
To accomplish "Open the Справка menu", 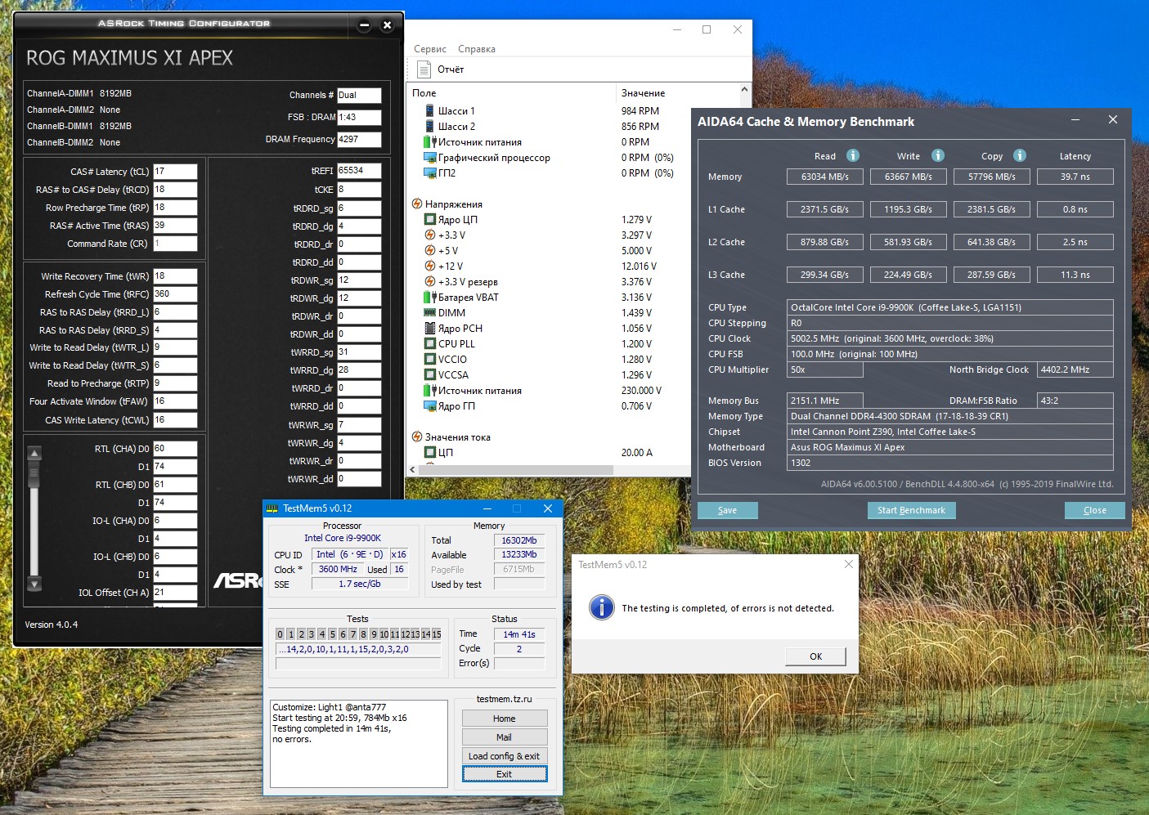I will click(x=477, y=49).
